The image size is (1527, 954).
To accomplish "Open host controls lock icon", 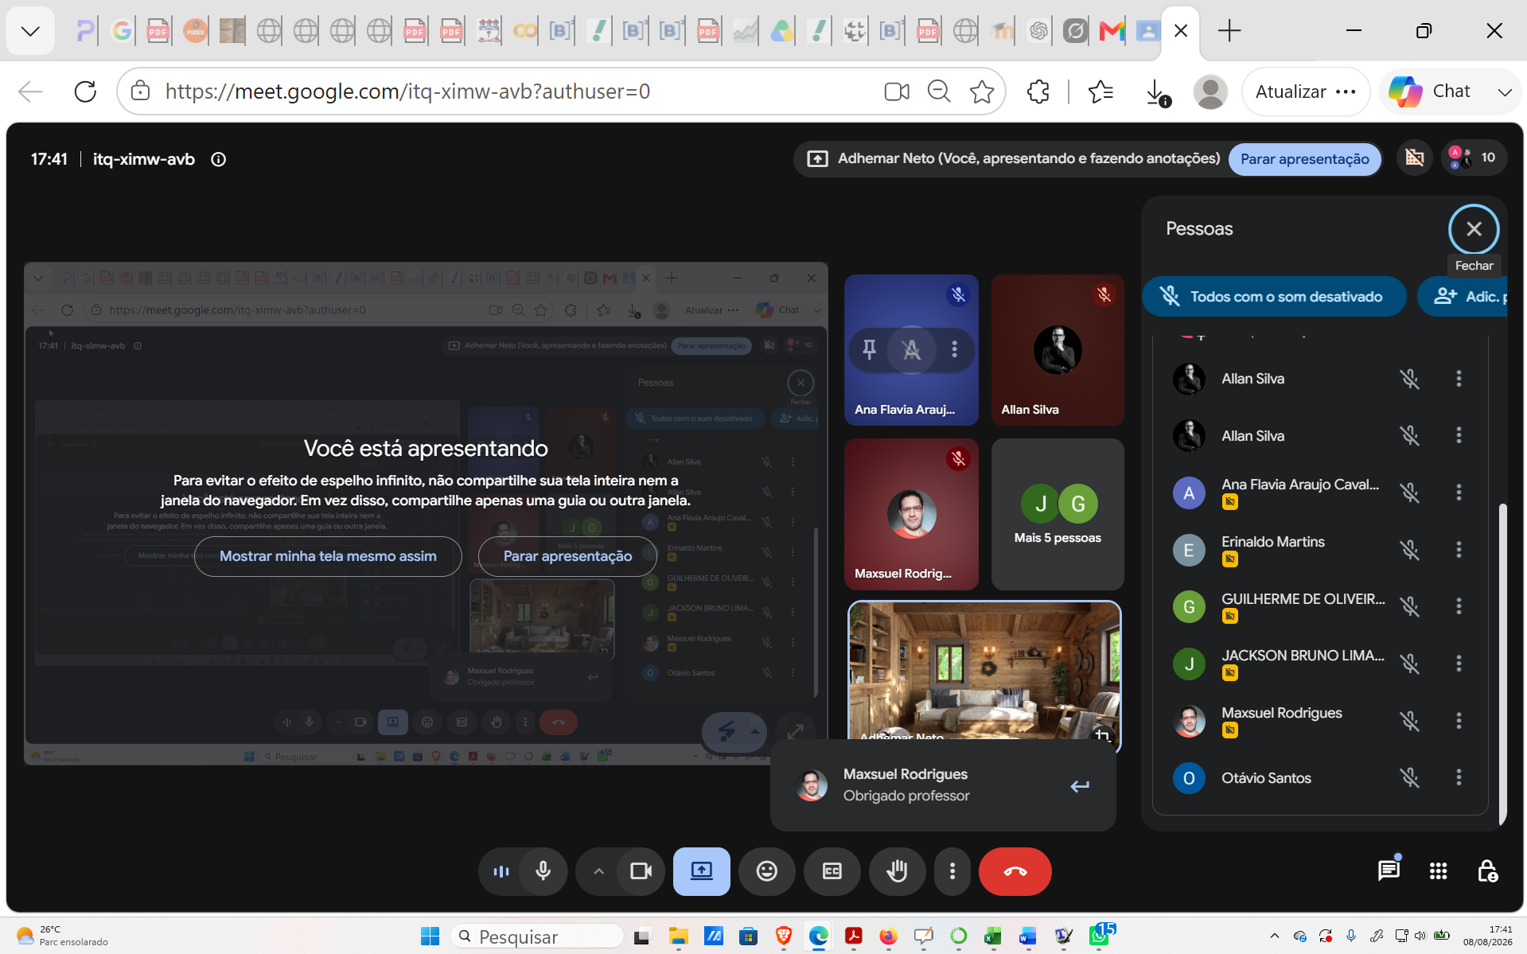I will click(x=1487, y=871).
